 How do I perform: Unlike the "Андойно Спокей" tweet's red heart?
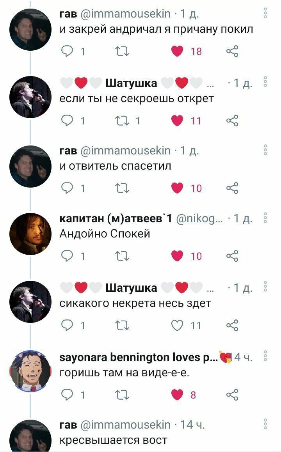(x=177, y=256)
